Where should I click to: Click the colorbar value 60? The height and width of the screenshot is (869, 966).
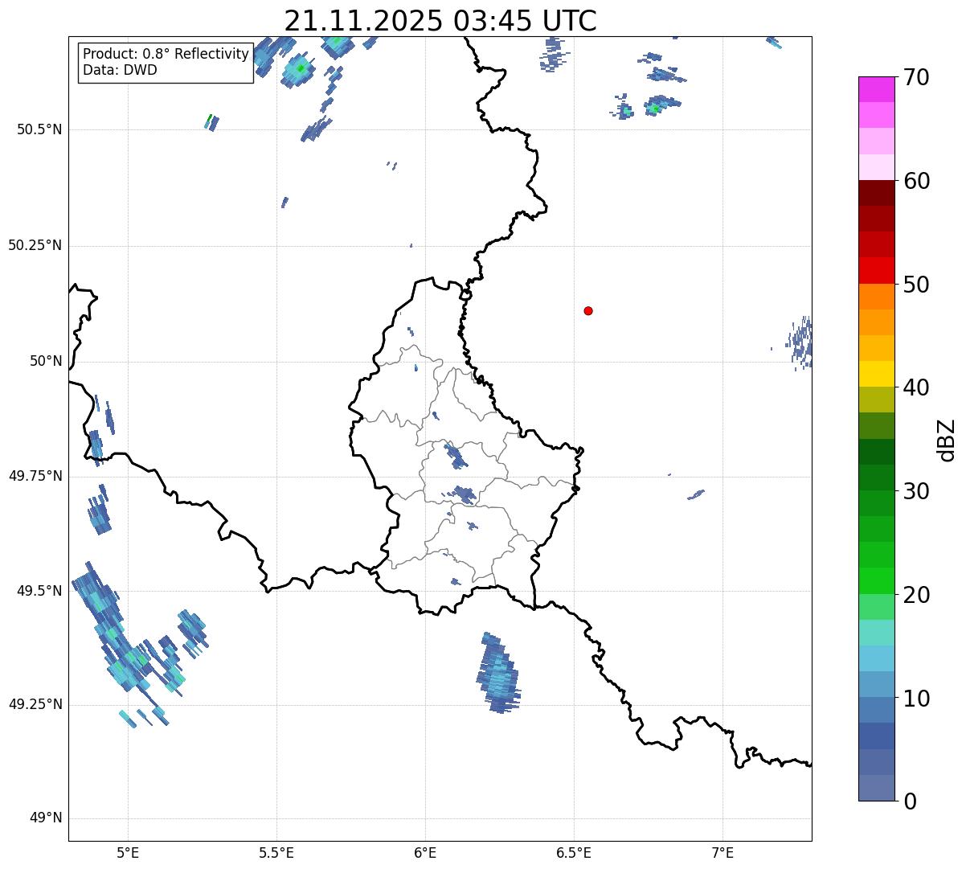[916, 181]
